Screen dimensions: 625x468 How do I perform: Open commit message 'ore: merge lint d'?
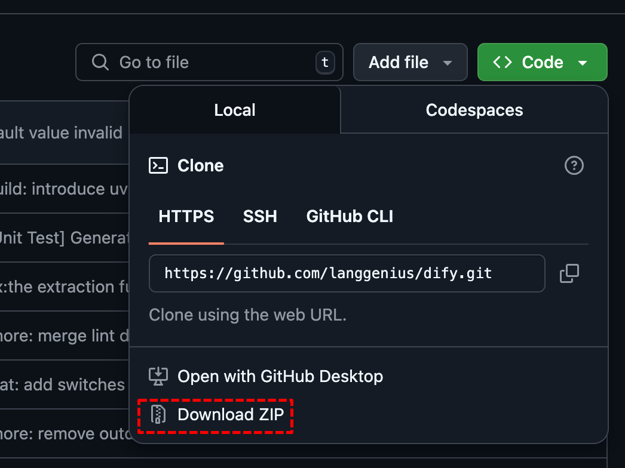[x=65, y=335]
